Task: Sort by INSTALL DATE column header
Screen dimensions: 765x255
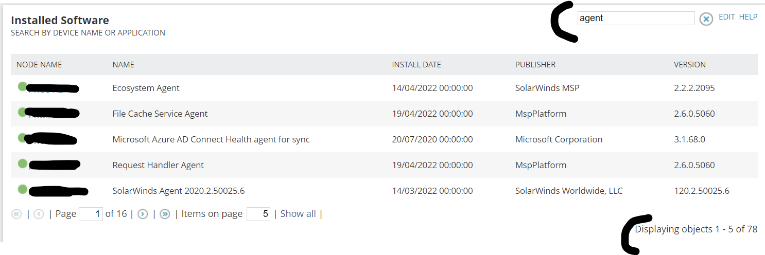Action: (416, 65)
